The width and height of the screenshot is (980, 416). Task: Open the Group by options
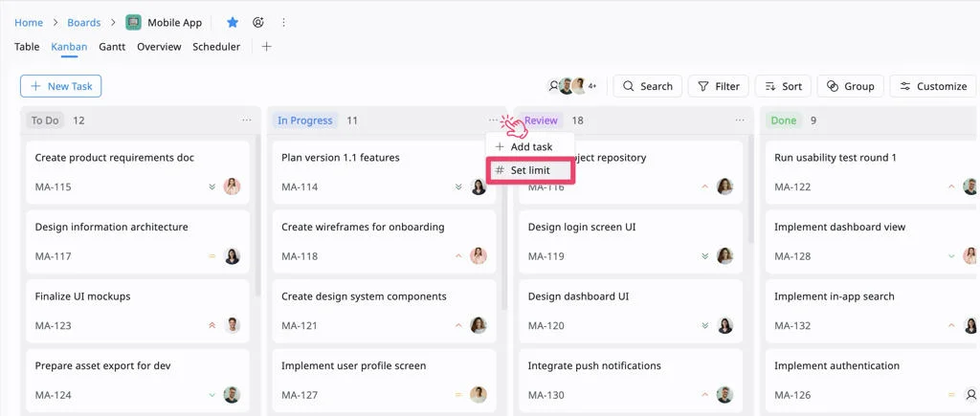pyautogui.click(x=850, y=86)
